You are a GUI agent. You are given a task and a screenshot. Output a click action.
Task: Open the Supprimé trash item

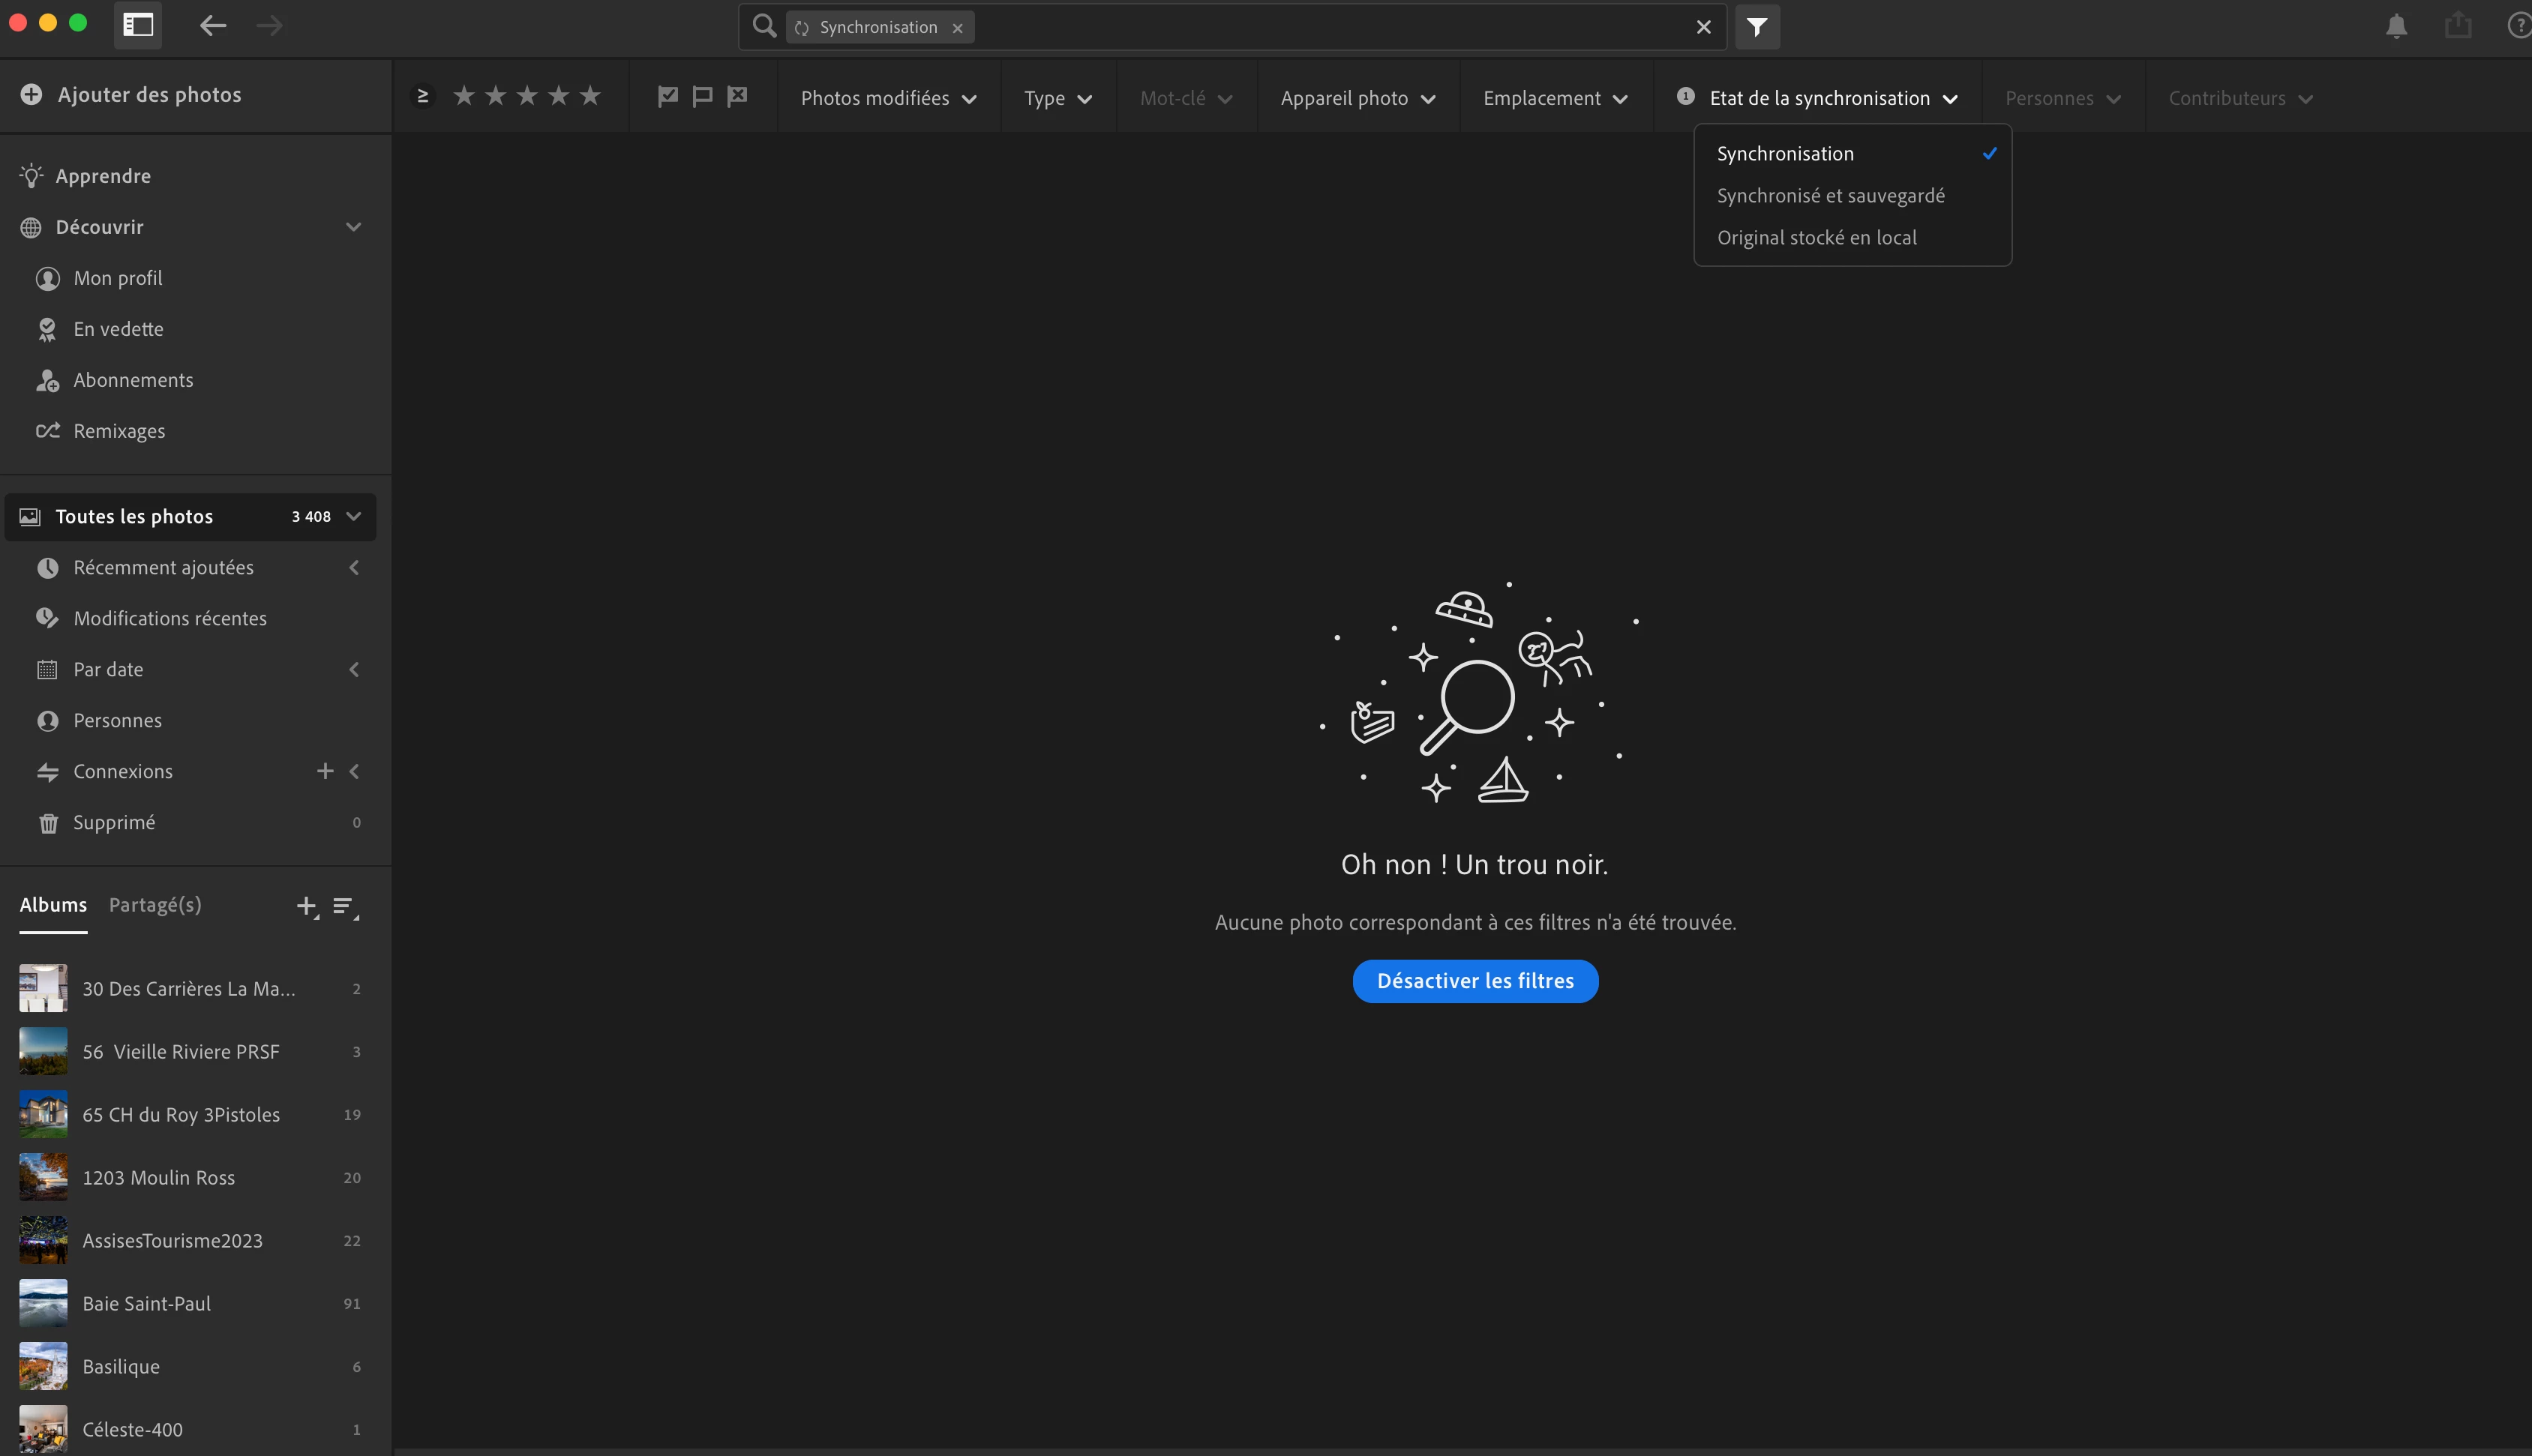[114, 822]
